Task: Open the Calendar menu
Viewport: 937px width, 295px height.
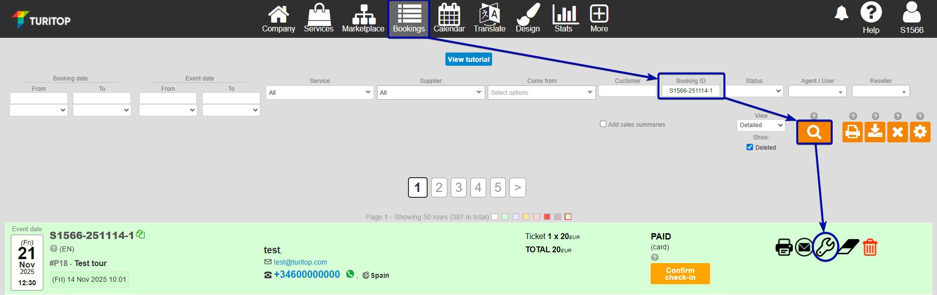Action: (x=449, y=19)
